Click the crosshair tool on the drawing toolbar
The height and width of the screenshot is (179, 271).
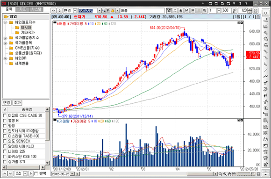265,20
